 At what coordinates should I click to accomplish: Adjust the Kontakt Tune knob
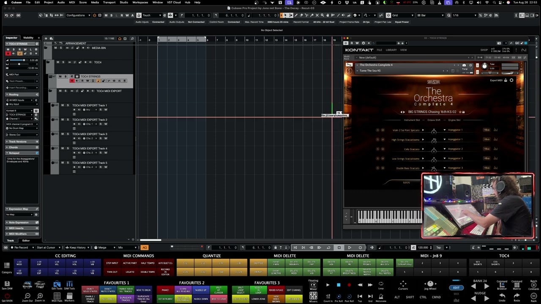tap(484, 66)
